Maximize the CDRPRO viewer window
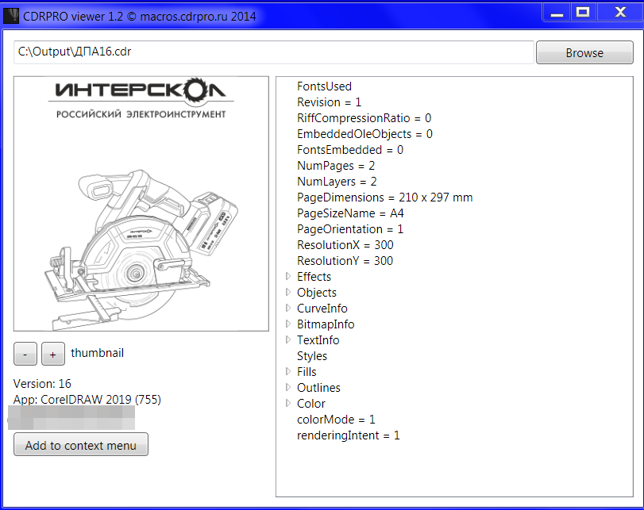The height and width of the screenshot is (510, 644). [x=583, y=13]
